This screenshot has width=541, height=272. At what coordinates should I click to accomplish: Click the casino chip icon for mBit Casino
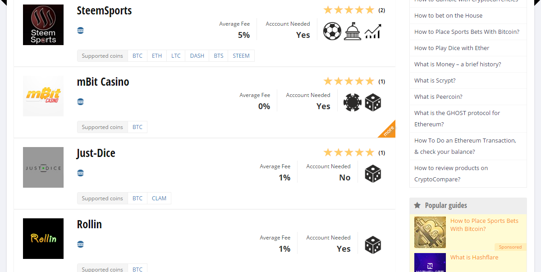click(x=353, y=102)
